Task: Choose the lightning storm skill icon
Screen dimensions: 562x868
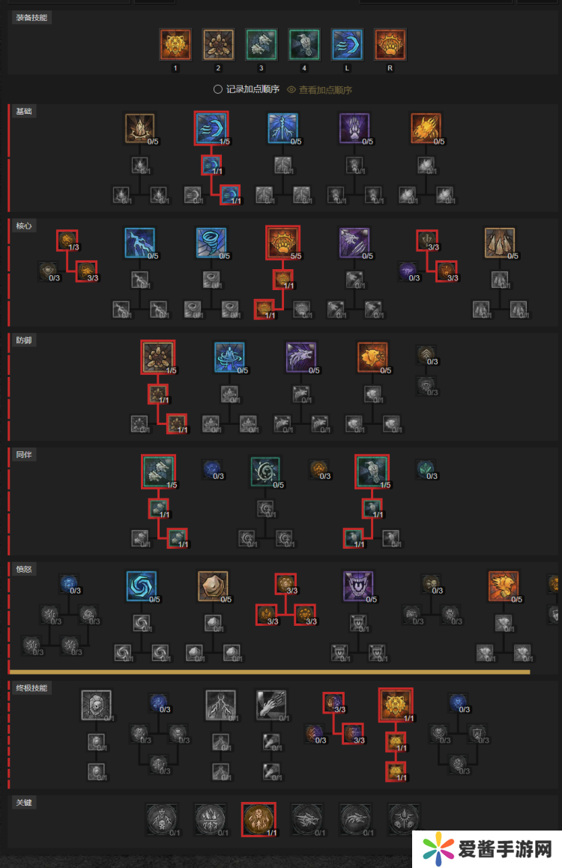Action: [140, 243]
